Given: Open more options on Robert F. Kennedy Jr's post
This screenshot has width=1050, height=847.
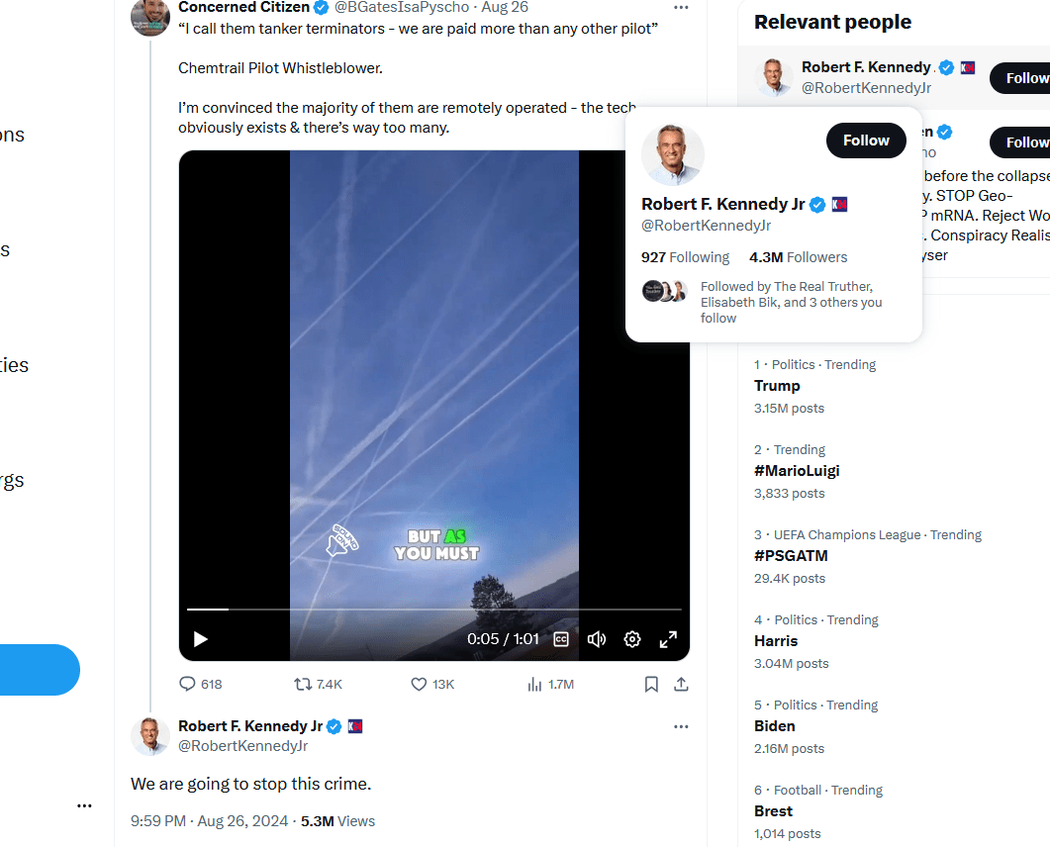Looking at the screenshot, I should [681, 726].
